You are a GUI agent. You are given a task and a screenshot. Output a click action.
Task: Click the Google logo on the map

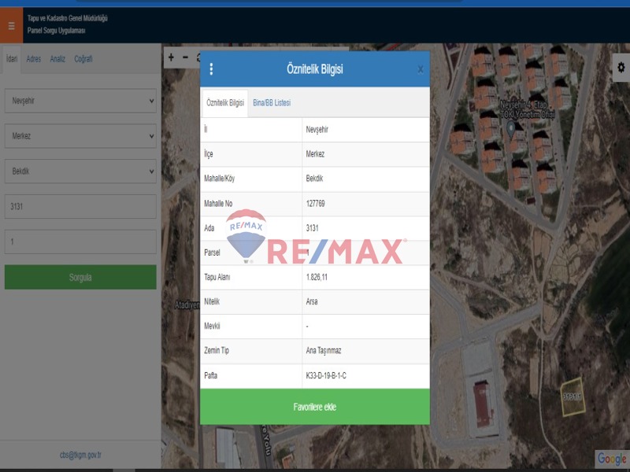tap(611, 458)
